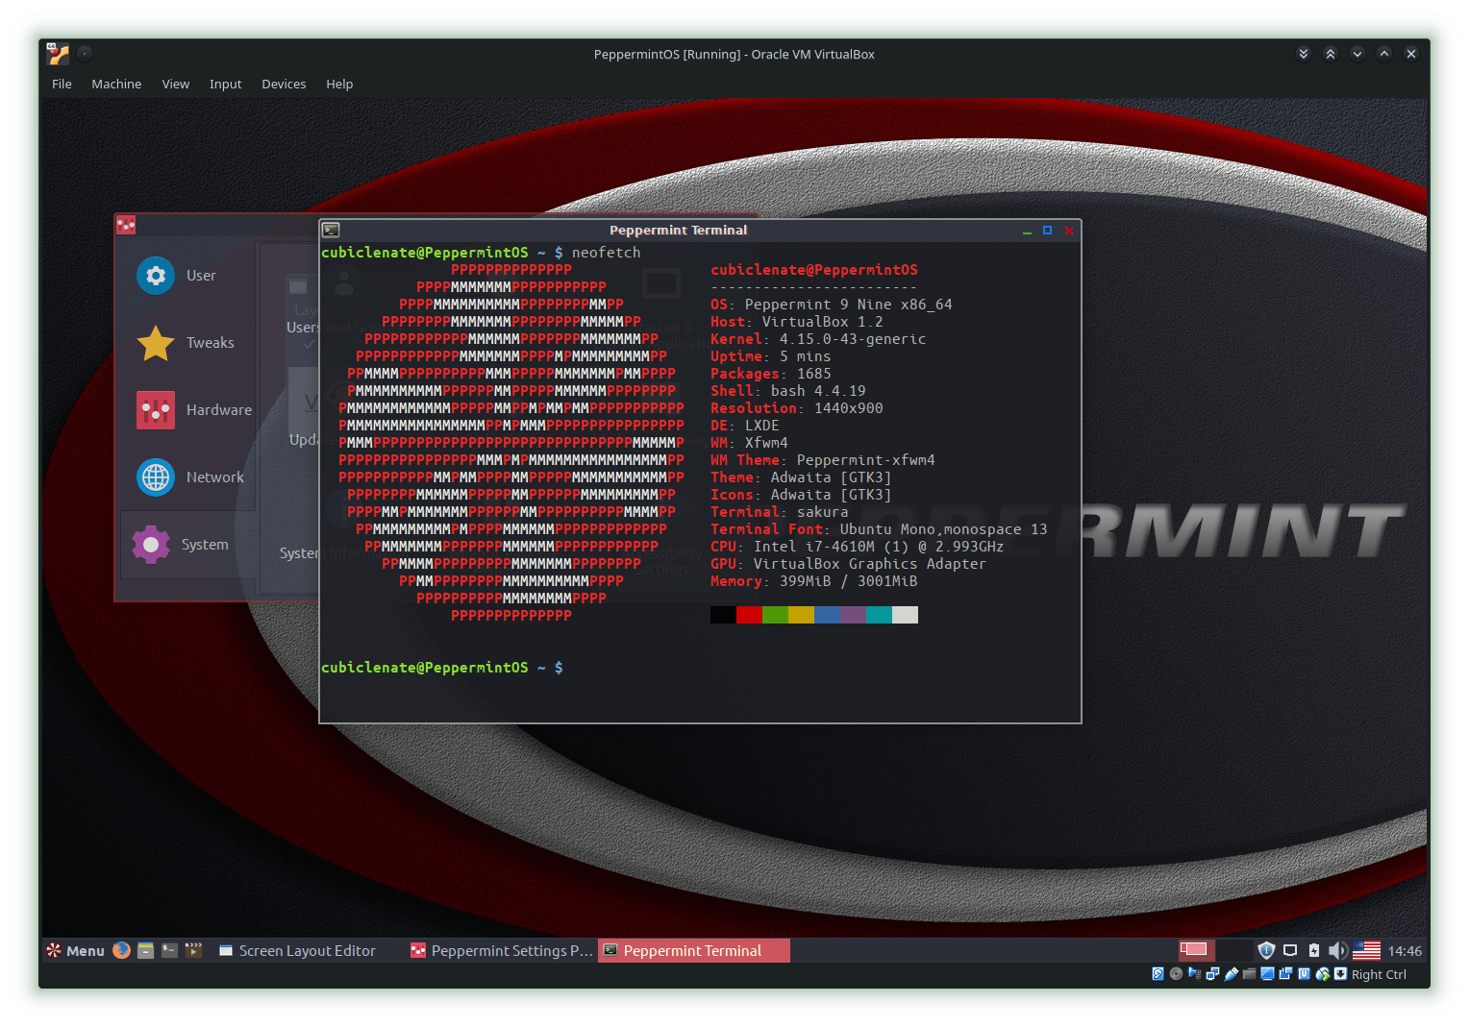Open the Devices menu
This screenshot has width=1469, height=1027.
click(x=284, y=84)
